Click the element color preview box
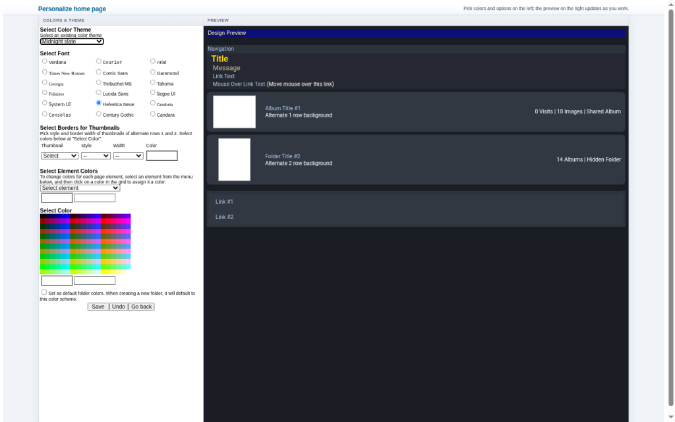 [x=57, y=198]
